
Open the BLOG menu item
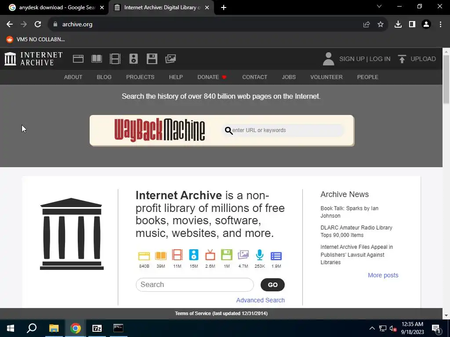tap(104, 77)
